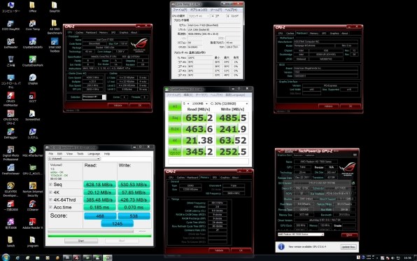Click the Seq read value 655.2
Image resolution: width=417 pixels, height=261 pixels.
199,118
